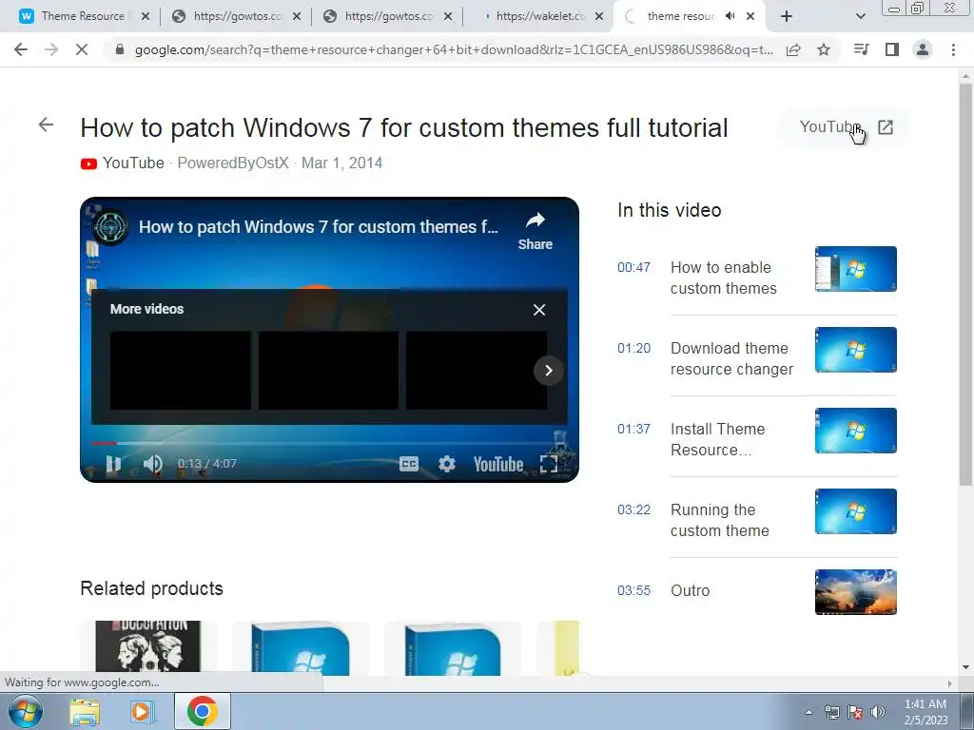
Task: Open the network icon in the system tray
Action: (x=831, y=712)
